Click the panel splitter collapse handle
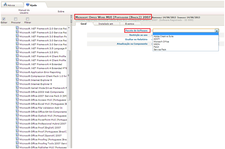 click(71, 19)
